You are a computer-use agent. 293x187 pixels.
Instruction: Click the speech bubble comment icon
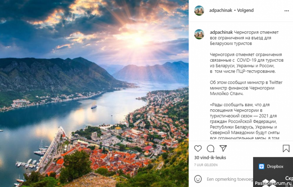tap(211, 148)
